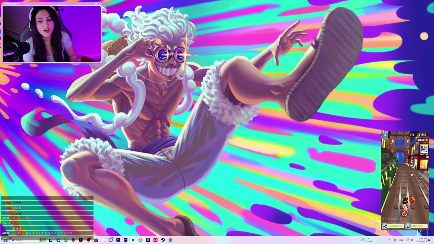Screen dimensions: 434x244
Task: Click the high score avatar thumbnail
Action: pyautogui.click(x=424, y=149)
